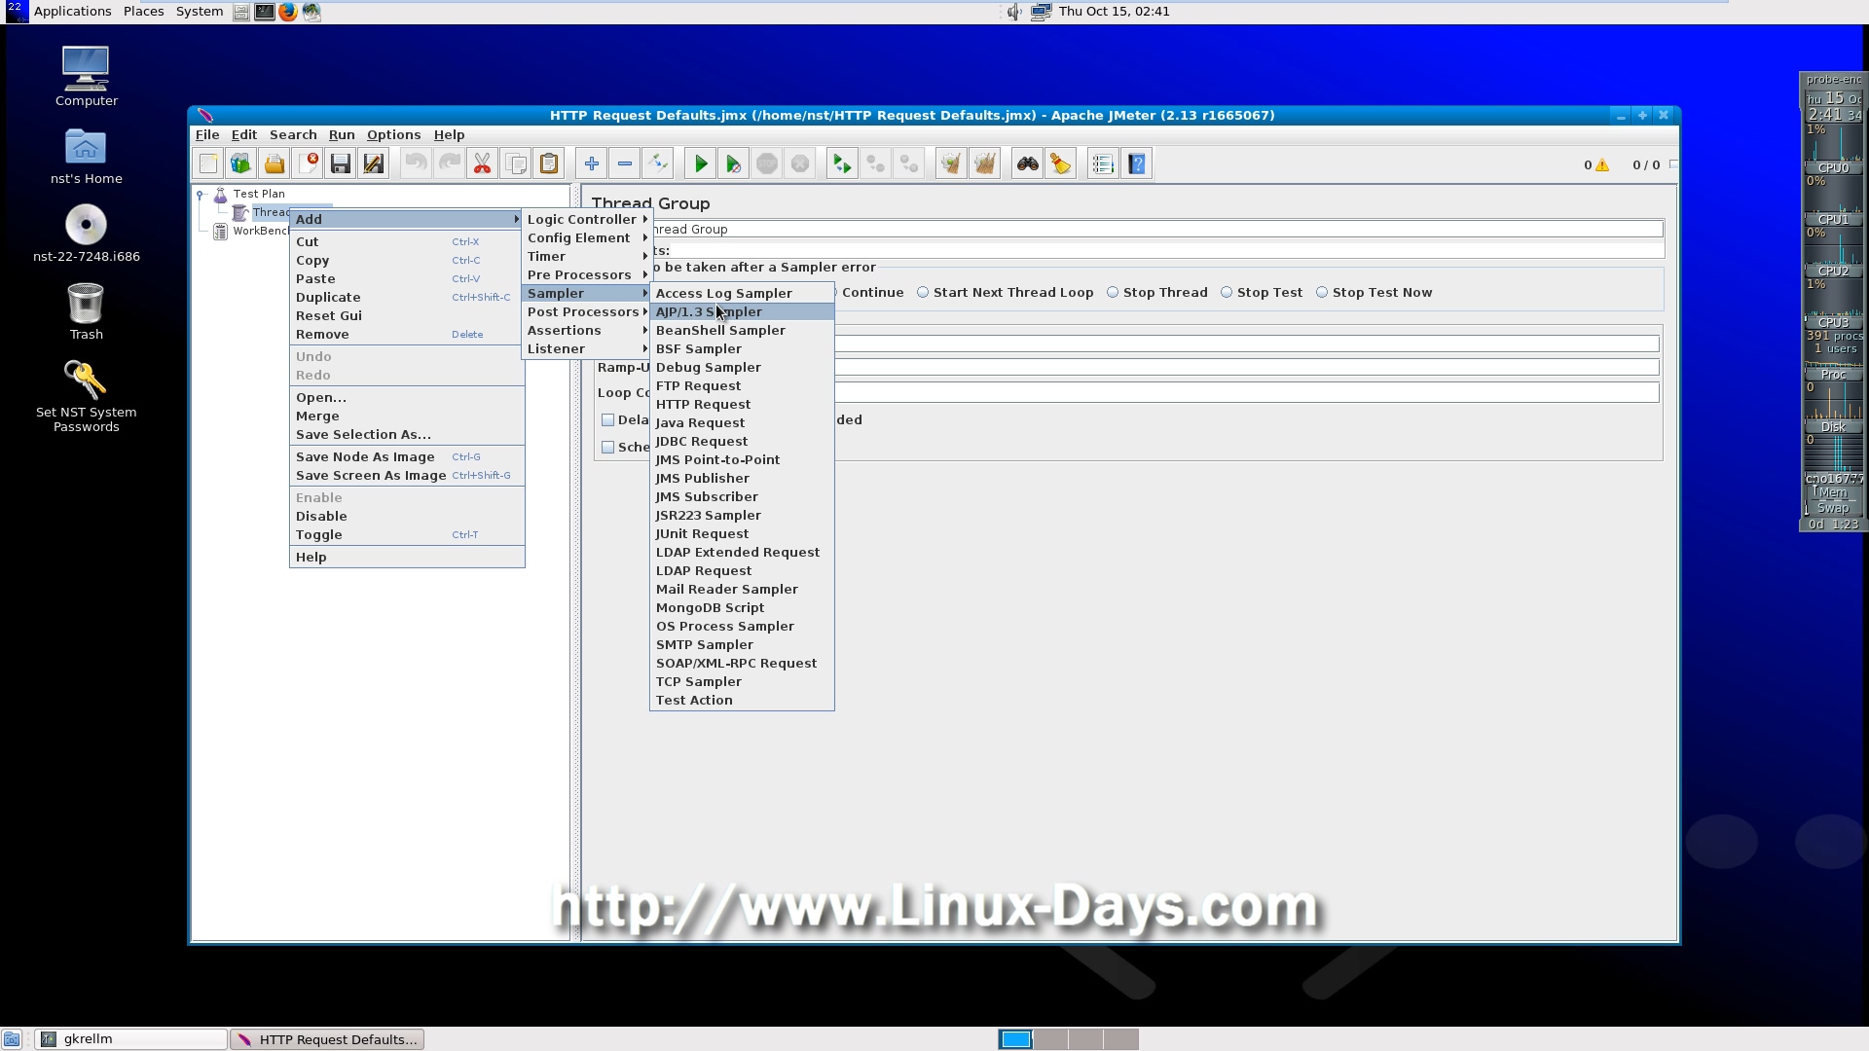Expand the Add submenu in context menu
Viewport: 1869px width, 1051px height.
407,220
